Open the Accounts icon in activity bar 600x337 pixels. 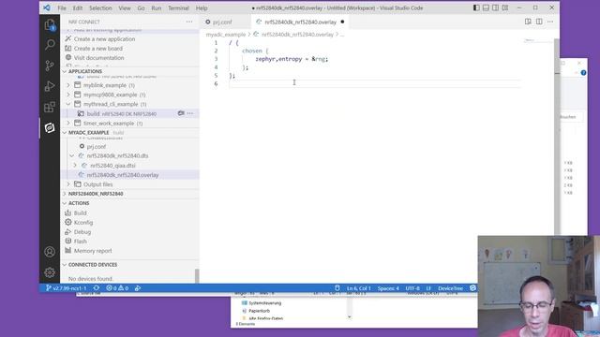click(x=50, y=252)
